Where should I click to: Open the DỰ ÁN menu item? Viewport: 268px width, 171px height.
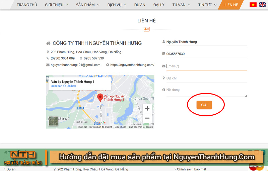pyautogui.click(x=140, y=5)
